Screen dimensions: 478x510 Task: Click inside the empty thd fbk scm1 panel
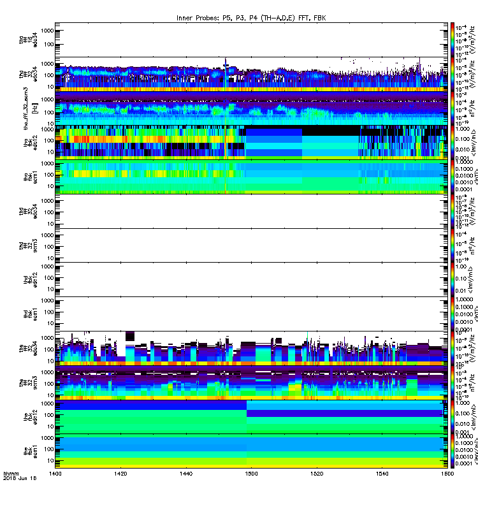(x=251, y=314)
